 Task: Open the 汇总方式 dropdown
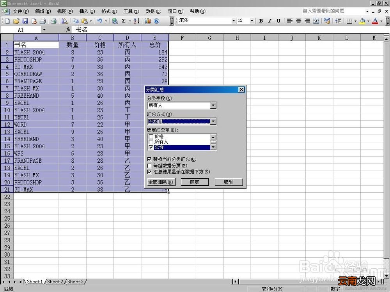coord(213,121)
